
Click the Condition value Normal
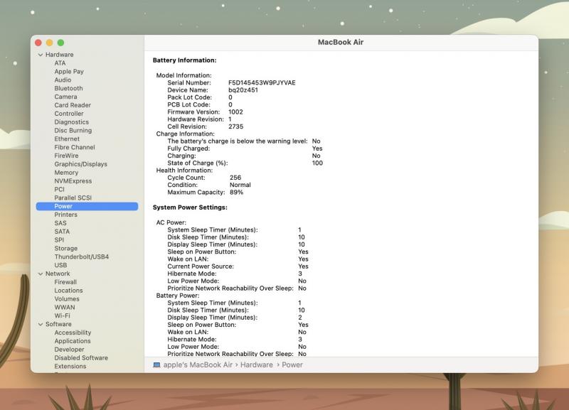pos(240,185)
